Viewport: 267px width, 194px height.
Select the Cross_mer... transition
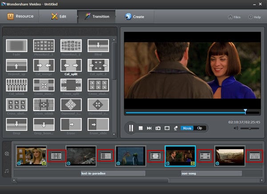(44, 85)
